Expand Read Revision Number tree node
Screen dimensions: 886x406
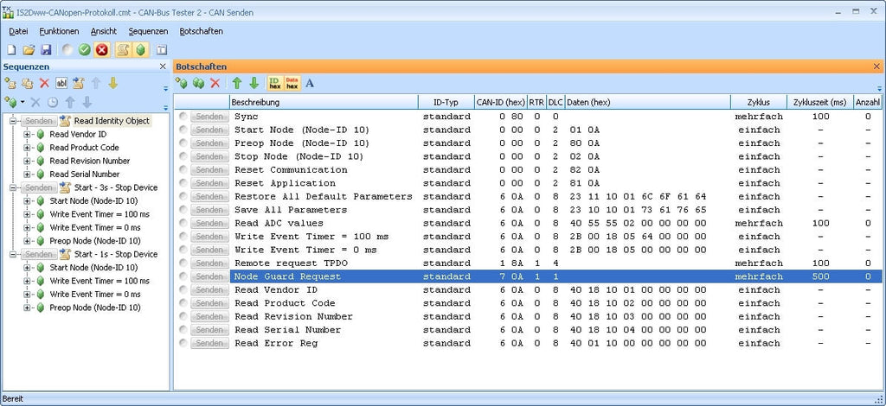[x=27, y=161]
